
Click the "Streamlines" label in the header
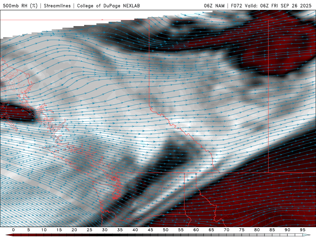coord(57,6)
